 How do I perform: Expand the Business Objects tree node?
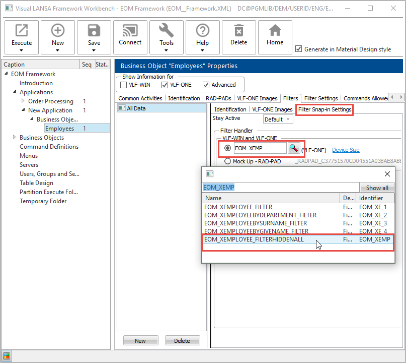tap(15, 137)
